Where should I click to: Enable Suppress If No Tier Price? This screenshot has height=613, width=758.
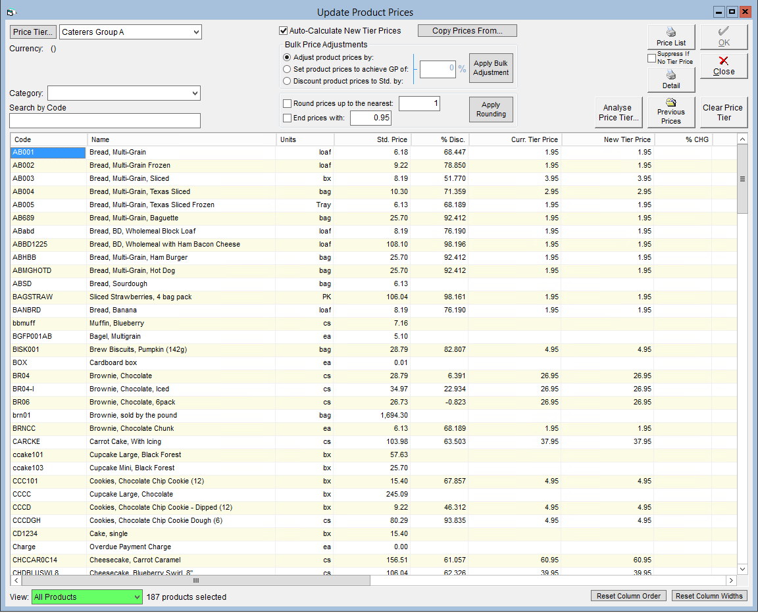pos(651,58)
